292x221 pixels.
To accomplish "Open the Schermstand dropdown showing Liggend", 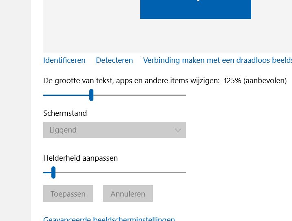I will (x=115, y=130).
